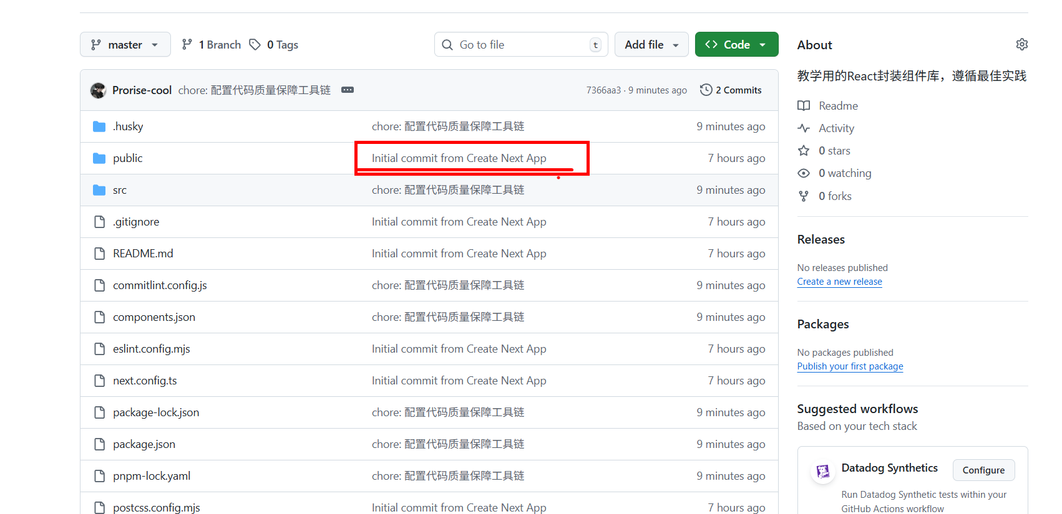The width and height of the screenshot is (1062, 514).
Task: Open the green Code dropdown
Action: (x=736, y=45)
